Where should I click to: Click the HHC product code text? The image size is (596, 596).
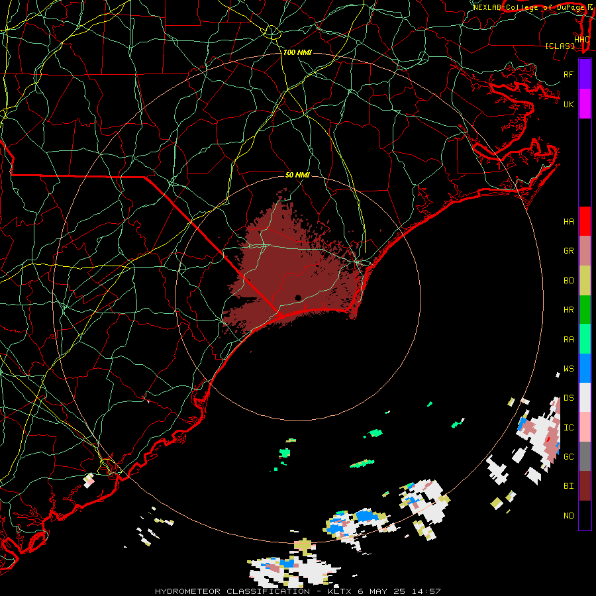581,40
